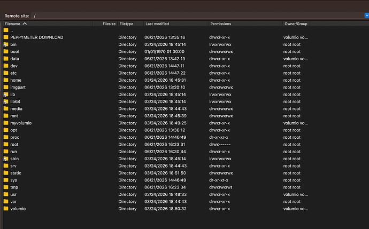The width and height of the screenshot is (369, 229).
Task: Click permissions 'drwx------' in root row
Action: point(220,145)
